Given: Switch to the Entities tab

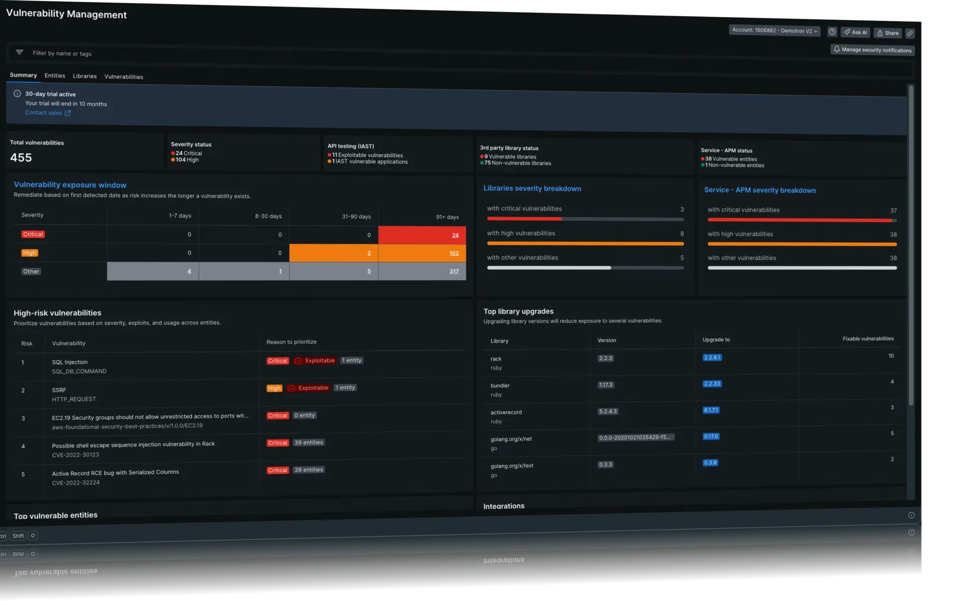Looking at the screenshot, I should 54,76.
